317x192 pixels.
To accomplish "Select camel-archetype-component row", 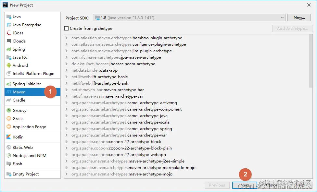I will point(187,109).
